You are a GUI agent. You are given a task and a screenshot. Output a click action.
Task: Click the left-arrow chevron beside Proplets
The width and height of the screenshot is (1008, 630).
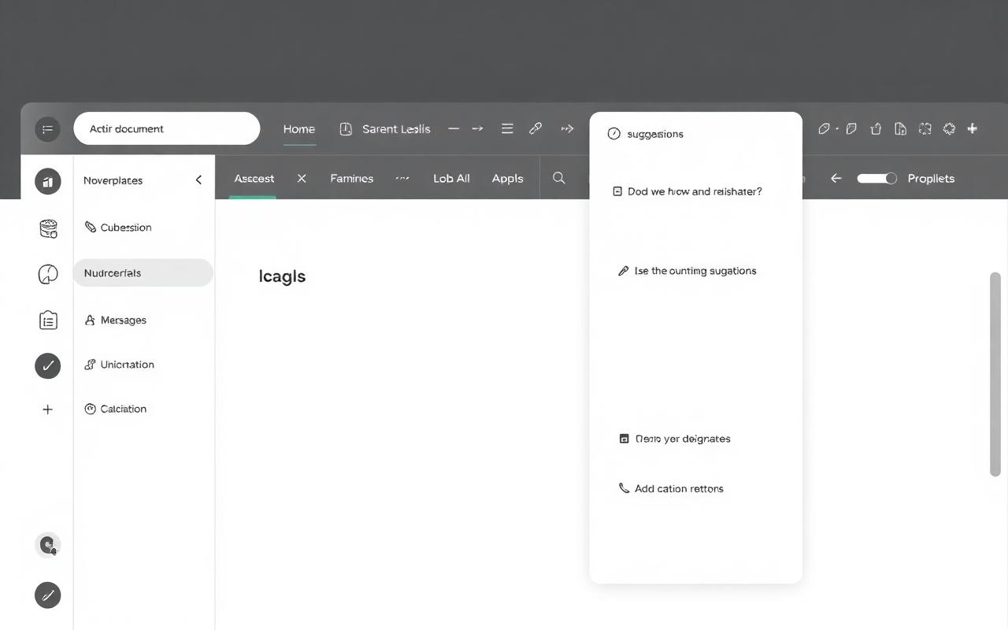pyautogui.click(x=836, y=178)
